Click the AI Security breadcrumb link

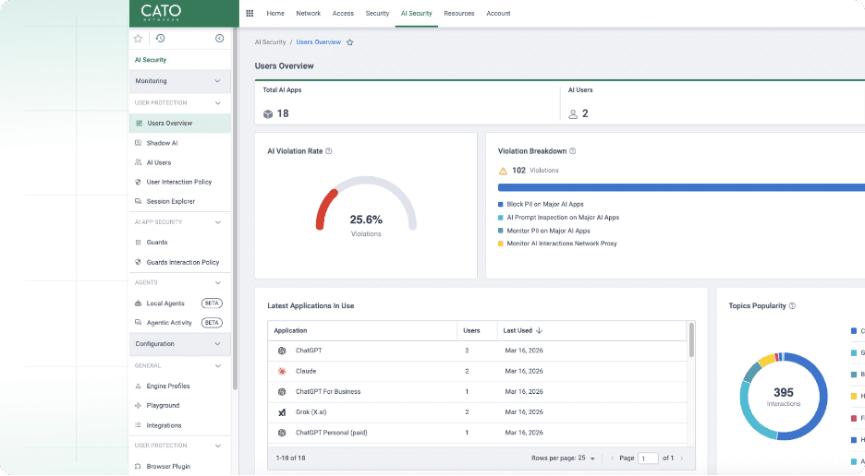(270, 42)
